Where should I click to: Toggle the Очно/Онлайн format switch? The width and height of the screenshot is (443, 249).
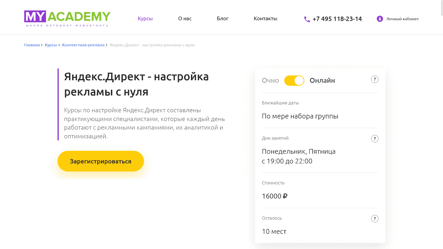pos(294,81)
